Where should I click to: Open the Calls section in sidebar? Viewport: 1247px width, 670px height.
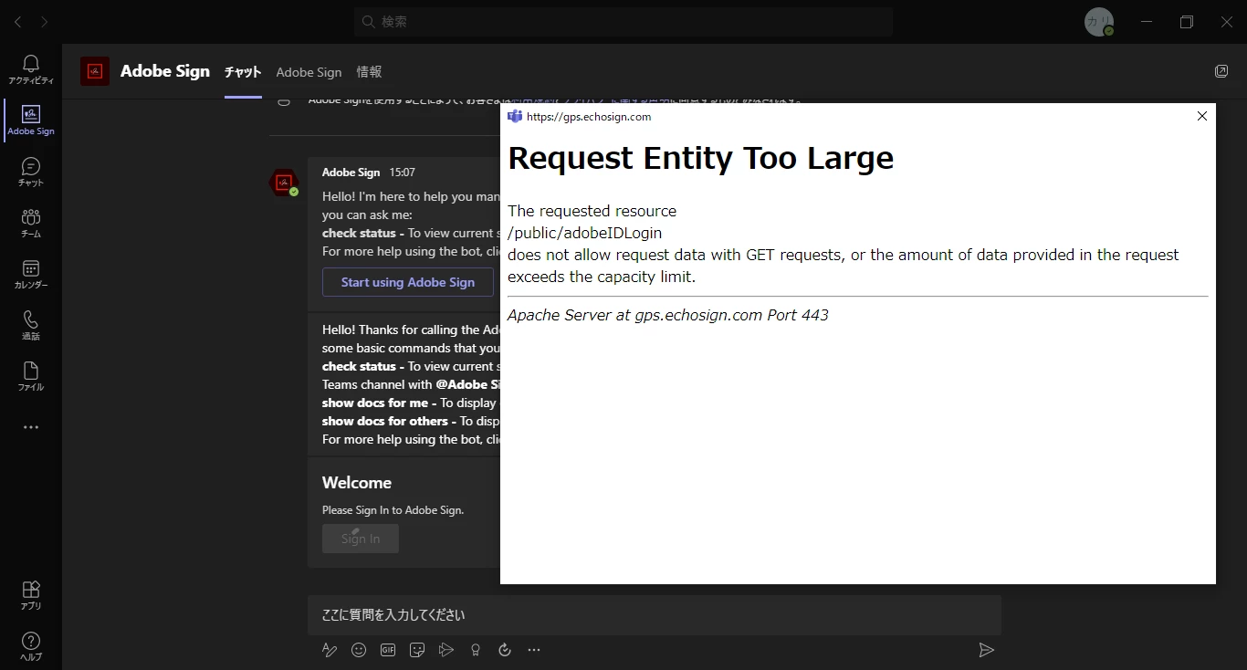[31, 325]
